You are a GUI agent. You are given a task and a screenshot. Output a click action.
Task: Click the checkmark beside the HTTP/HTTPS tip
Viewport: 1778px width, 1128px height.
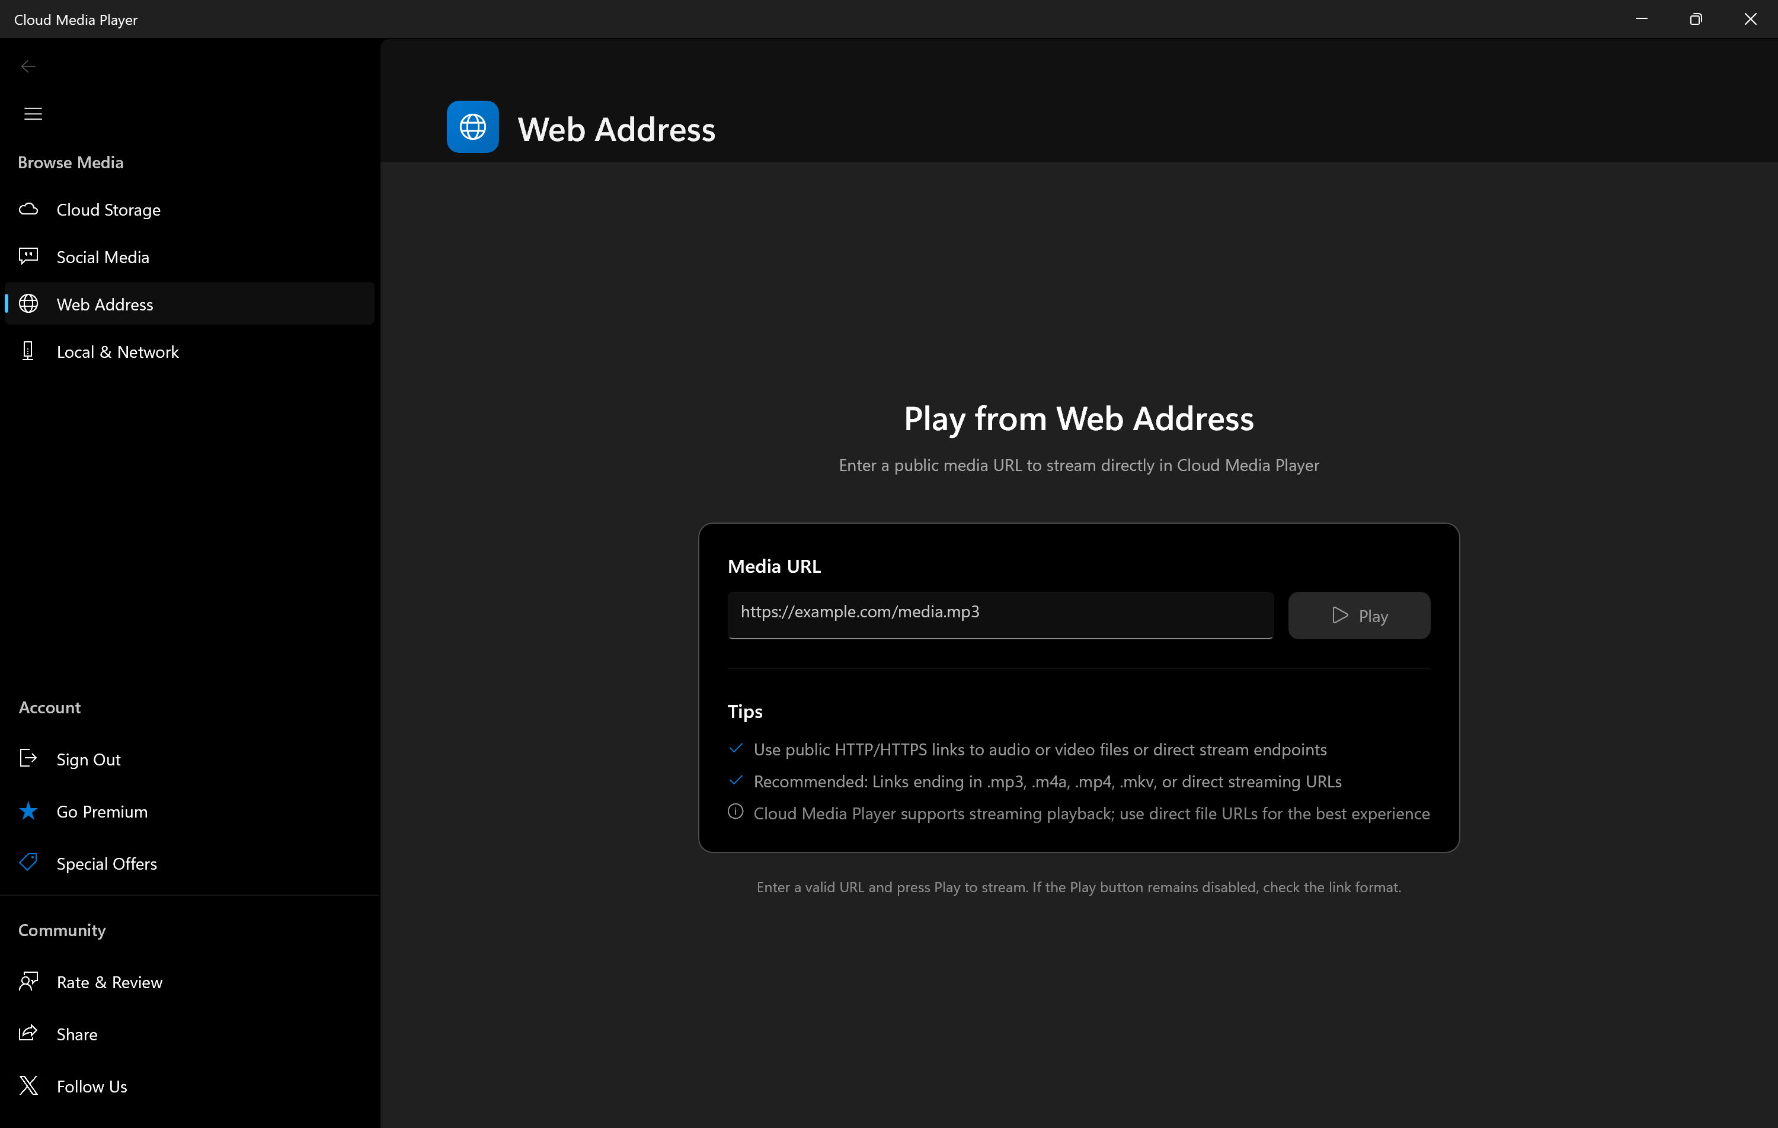(735, 748)
